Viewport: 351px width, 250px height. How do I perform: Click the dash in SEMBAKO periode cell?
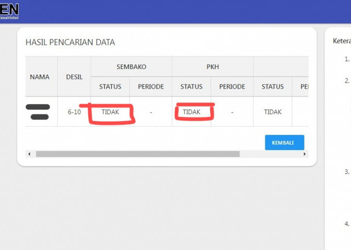tap(151, 112)
